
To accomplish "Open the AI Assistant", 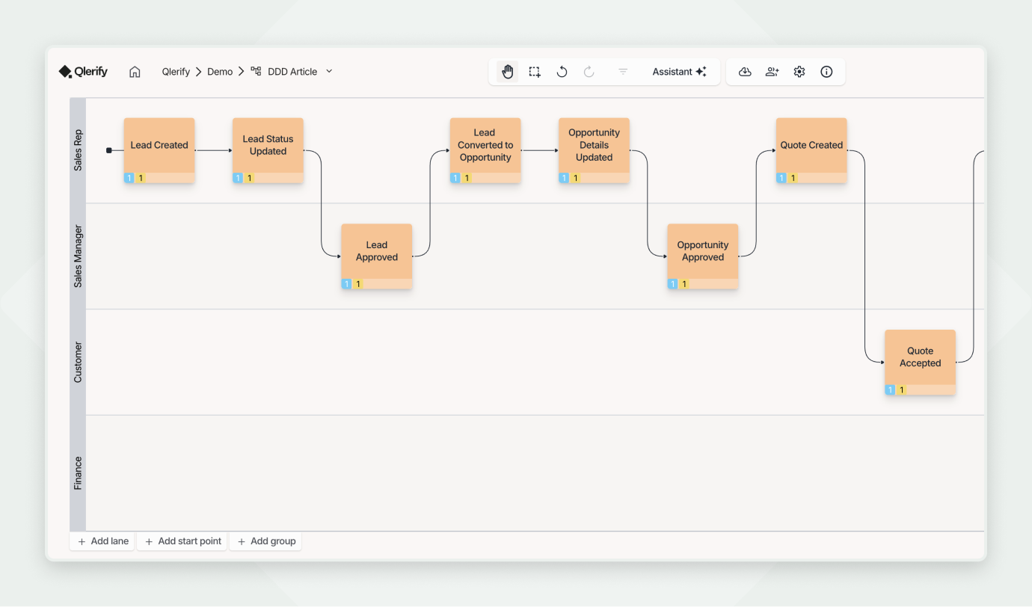I will point(679,72).
